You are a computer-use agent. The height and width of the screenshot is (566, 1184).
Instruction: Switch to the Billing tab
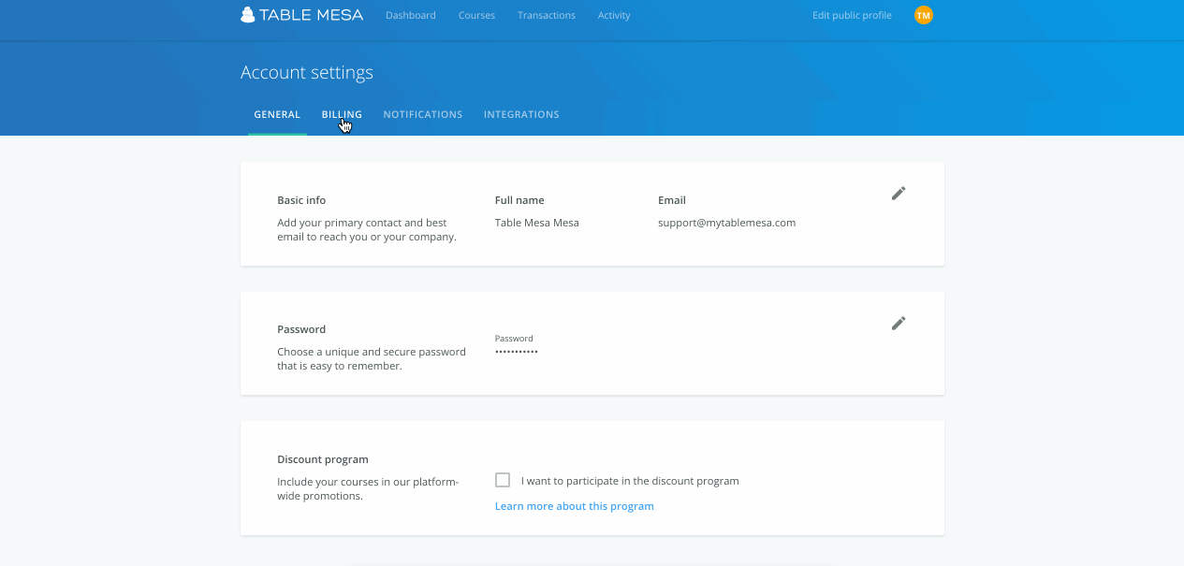(342, 114)
